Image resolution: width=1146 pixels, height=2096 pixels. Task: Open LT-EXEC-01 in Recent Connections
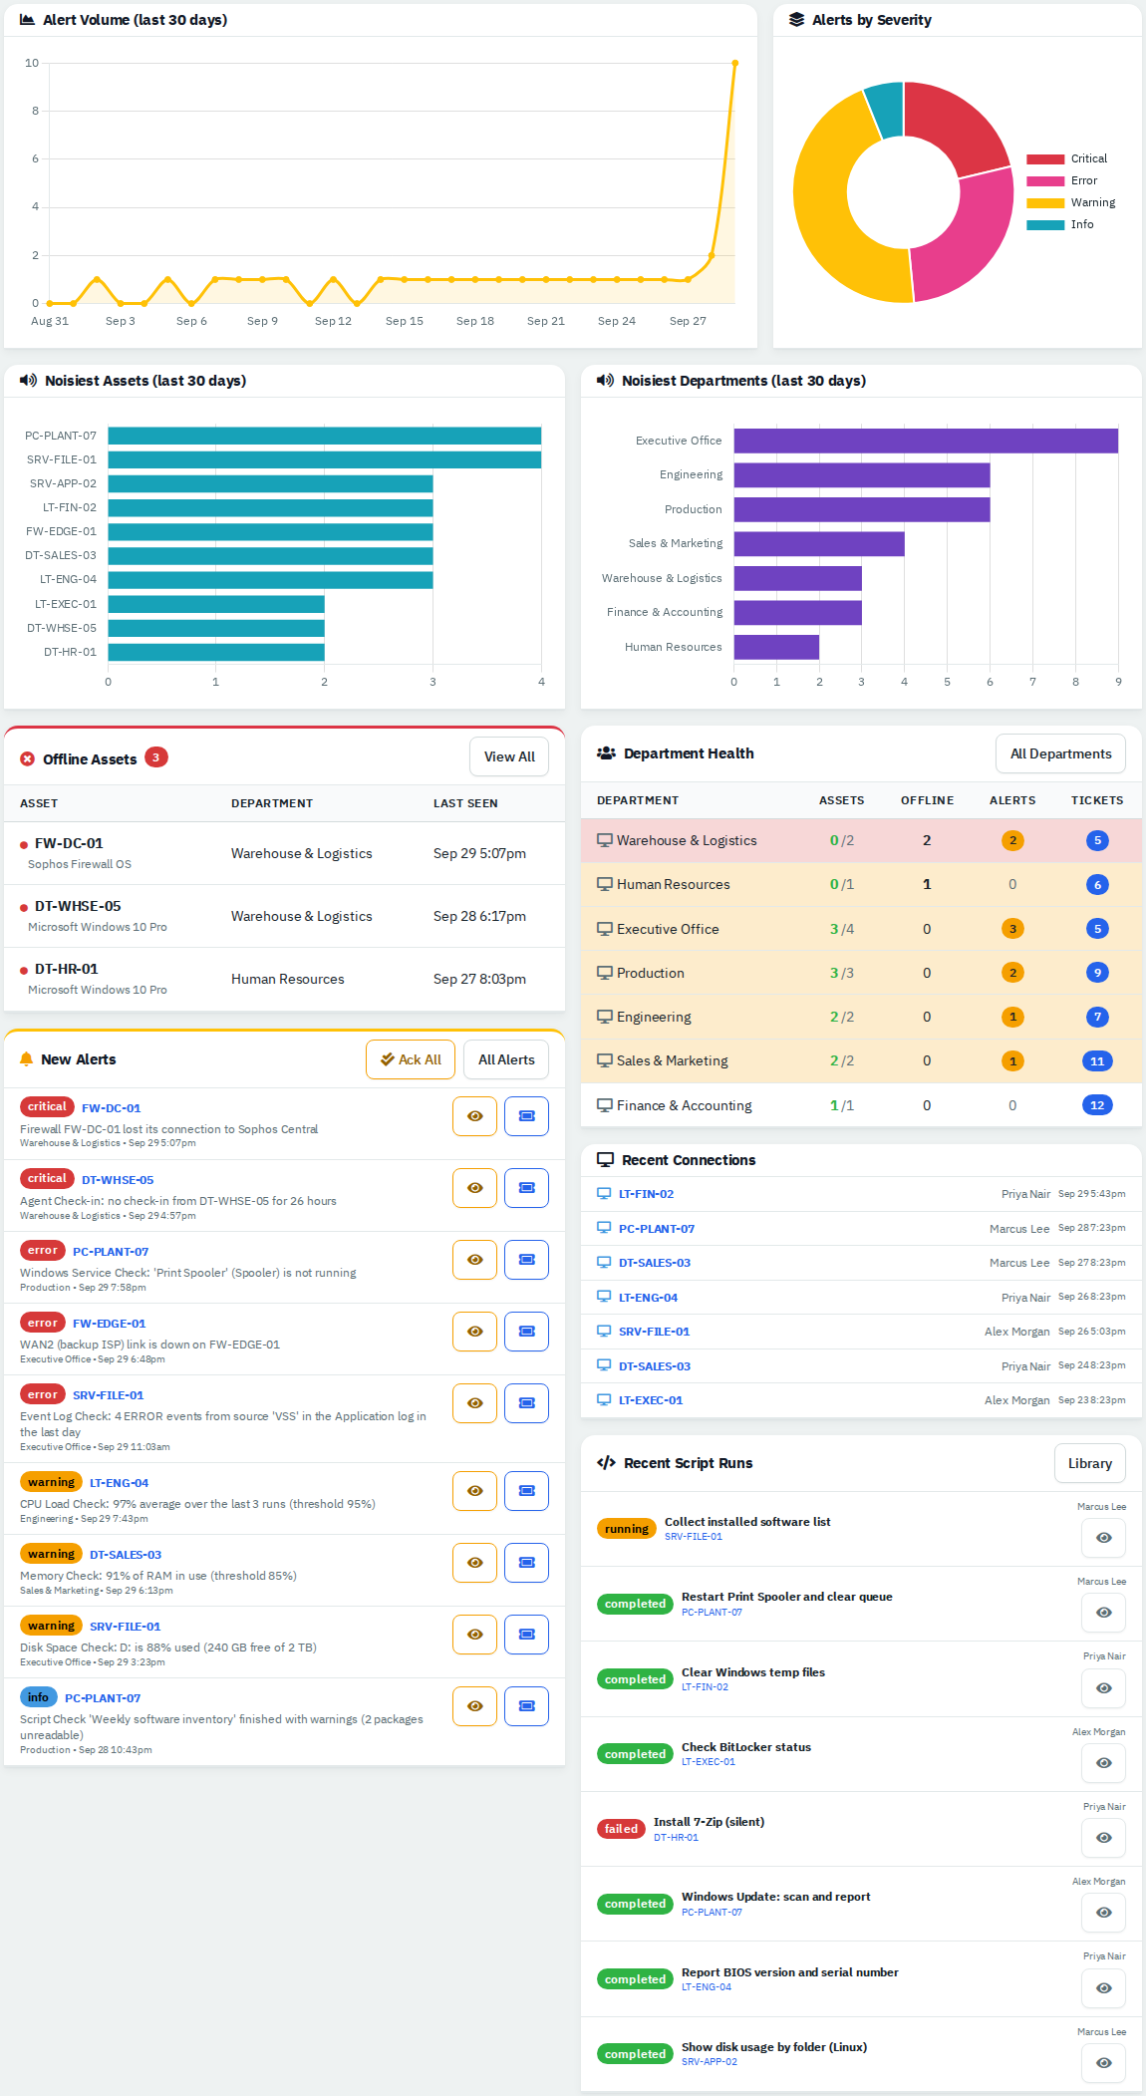651,1400
